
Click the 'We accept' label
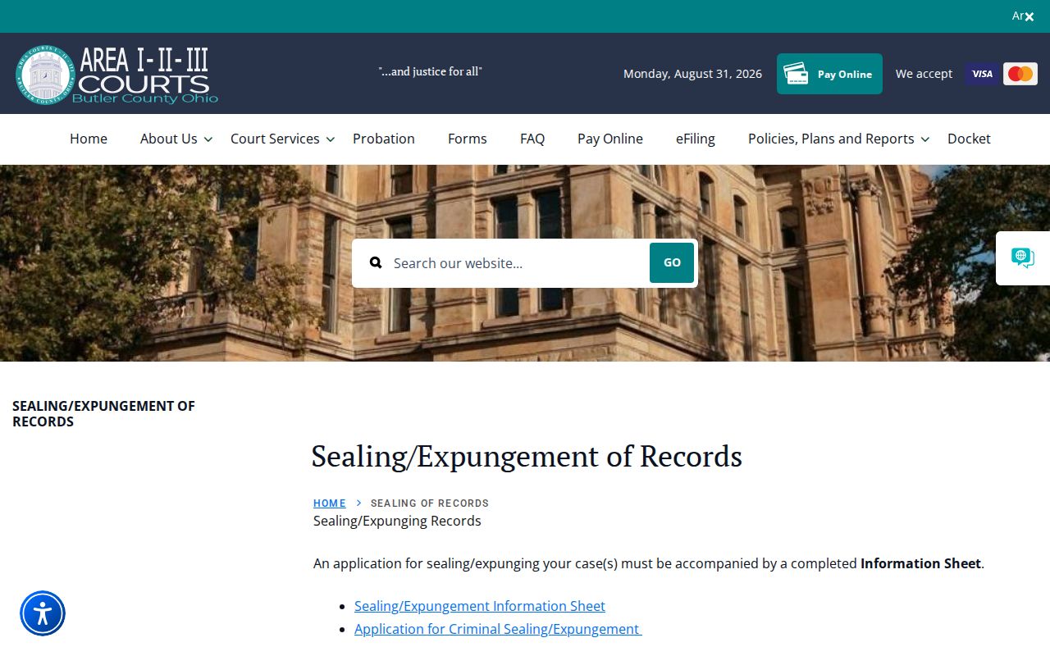point(924,74)
